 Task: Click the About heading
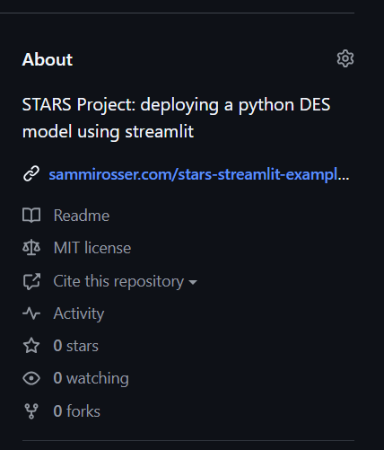pyautogui.click(x=48, y=59)
